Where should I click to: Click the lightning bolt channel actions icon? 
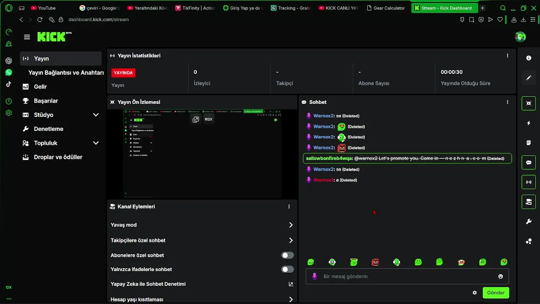pyautogui.click(x=529, y=123)
